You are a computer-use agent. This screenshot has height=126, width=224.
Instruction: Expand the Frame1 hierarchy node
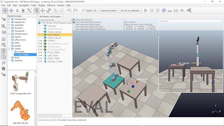[39, 41]
